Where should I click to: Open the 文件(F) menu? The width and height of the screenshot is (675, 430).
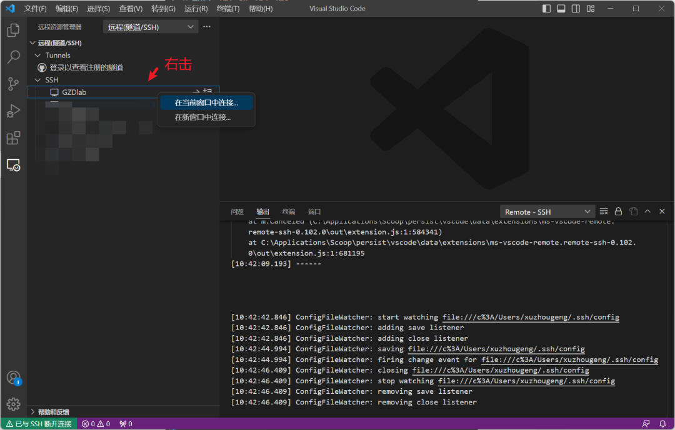35,9
